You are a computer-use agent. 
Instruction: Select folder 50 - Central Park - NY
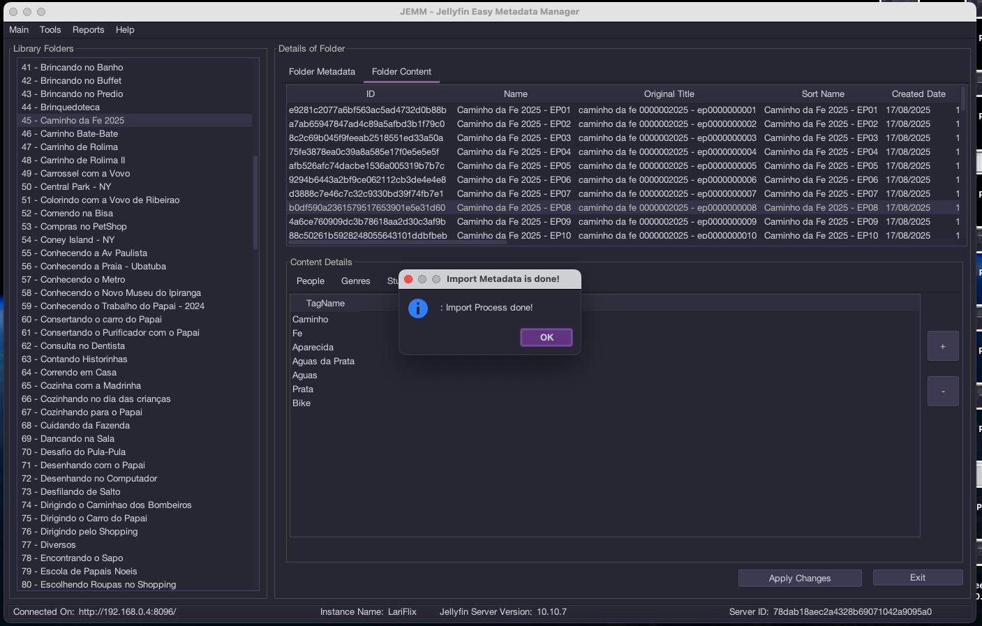click(75, 187)
